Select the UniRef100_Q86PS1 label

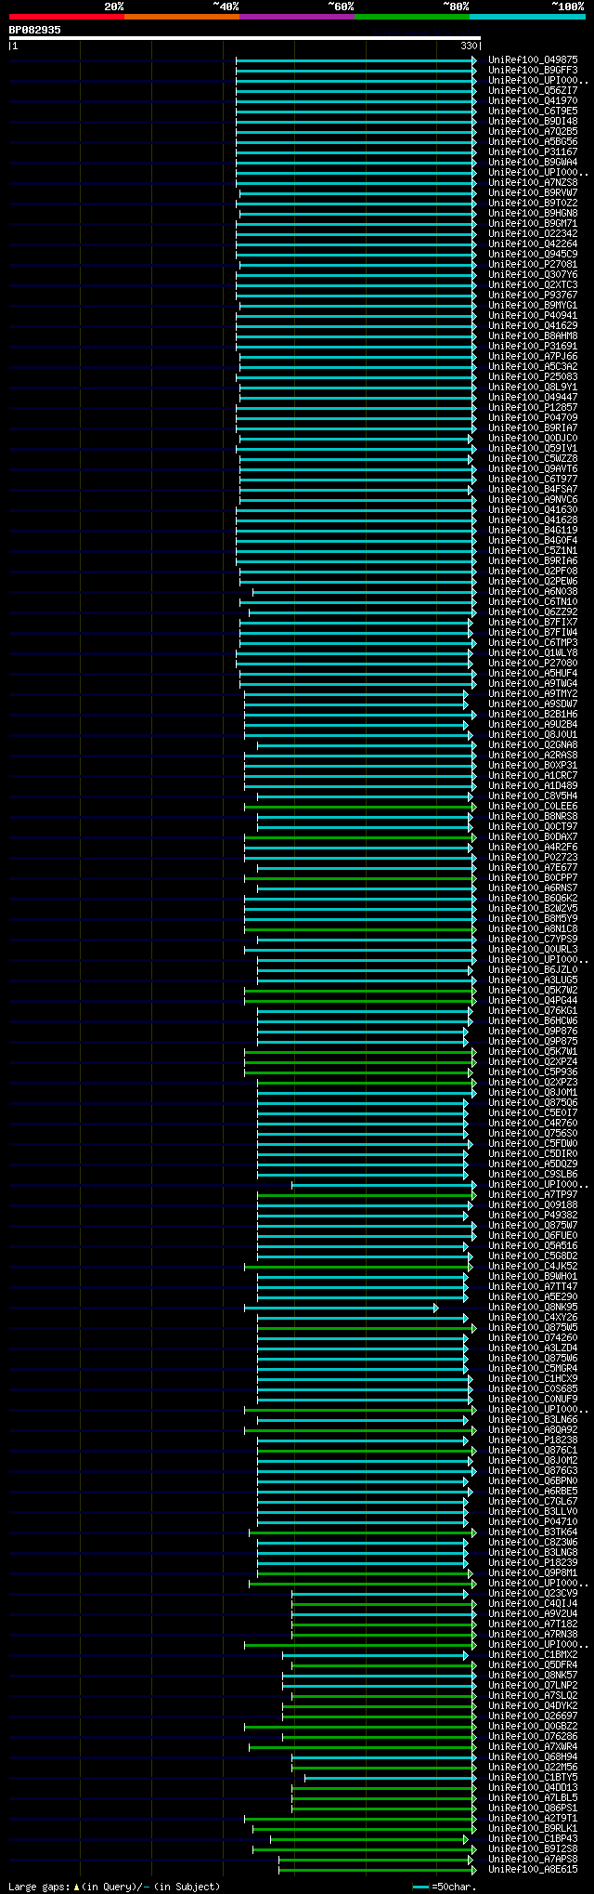click(533, 1808)
